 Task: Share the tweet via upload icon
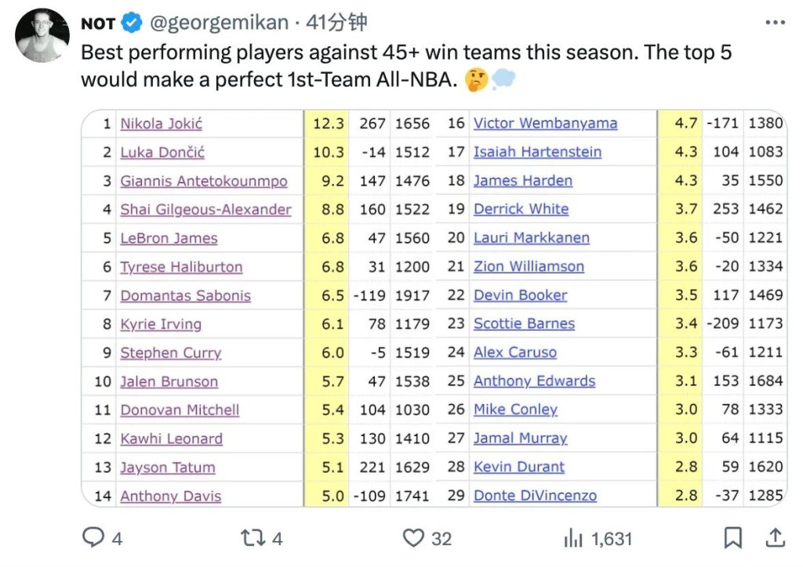(x=776, y=537)
